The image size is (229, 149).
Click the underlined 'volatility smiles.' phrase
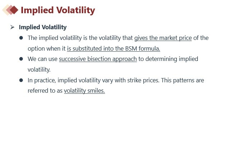coord(85,91)
